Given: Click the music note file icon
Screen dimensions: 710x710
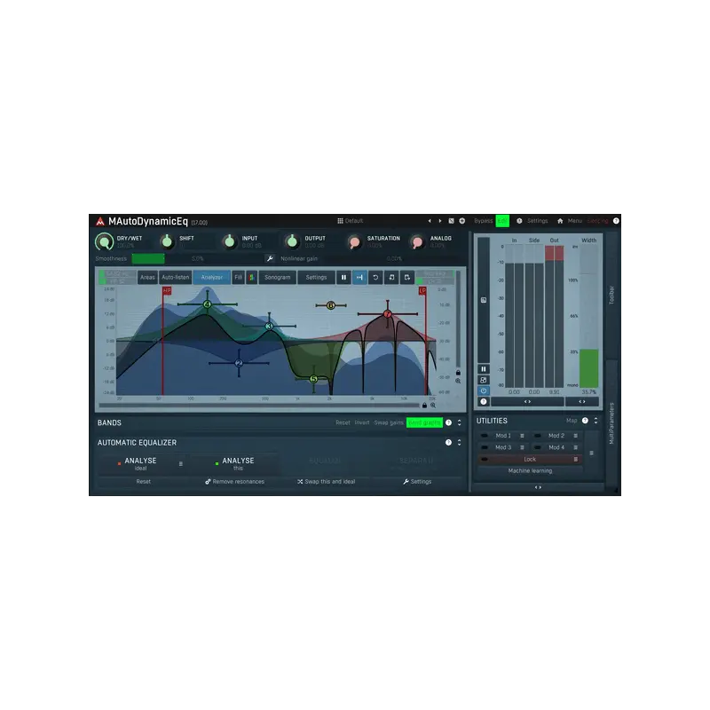Looking at the screenshot, I should pos(391,277).
